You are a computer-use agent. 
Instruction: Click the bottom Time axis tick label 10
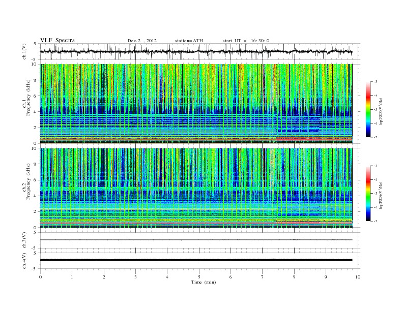(x=358, y=277)
